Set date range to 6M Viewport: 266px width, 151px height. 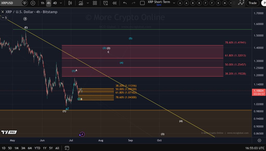(30, 148)
